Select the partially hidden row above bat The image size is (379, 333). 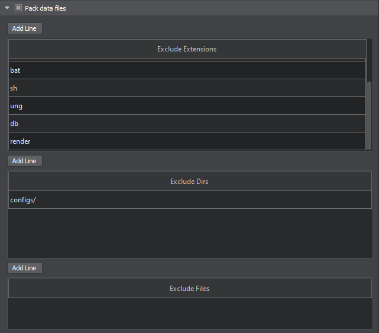pyautogui.click(x=187, y=60)
